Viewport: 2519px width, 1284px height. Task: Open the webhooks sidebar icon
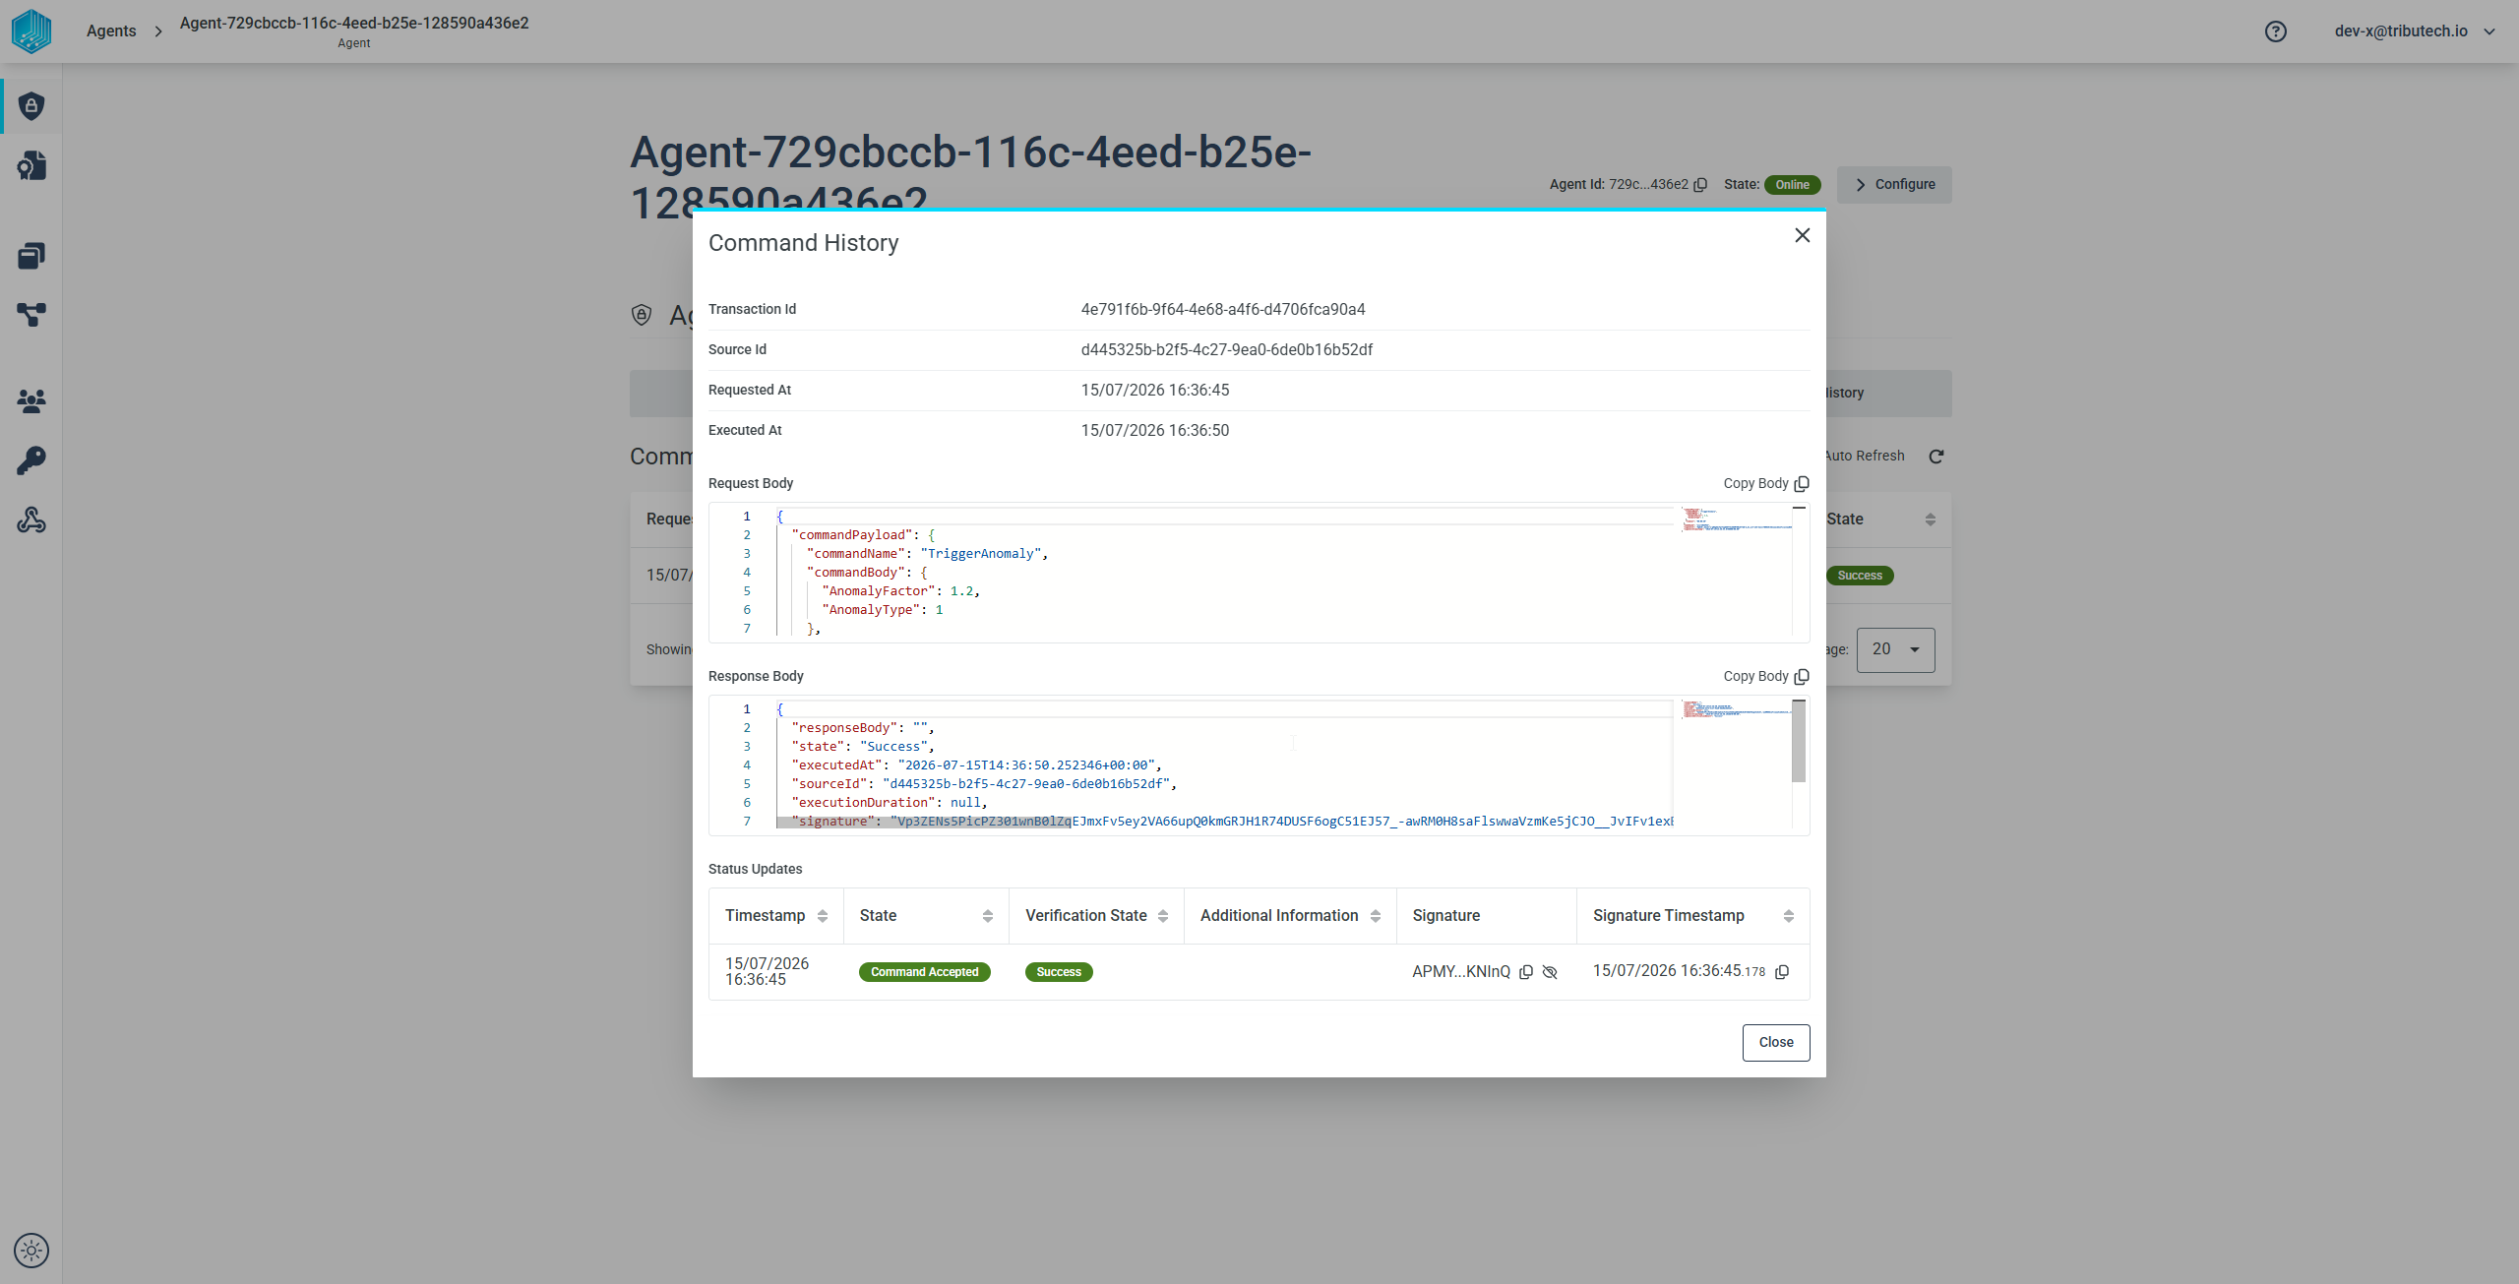(x=31, y=520)
